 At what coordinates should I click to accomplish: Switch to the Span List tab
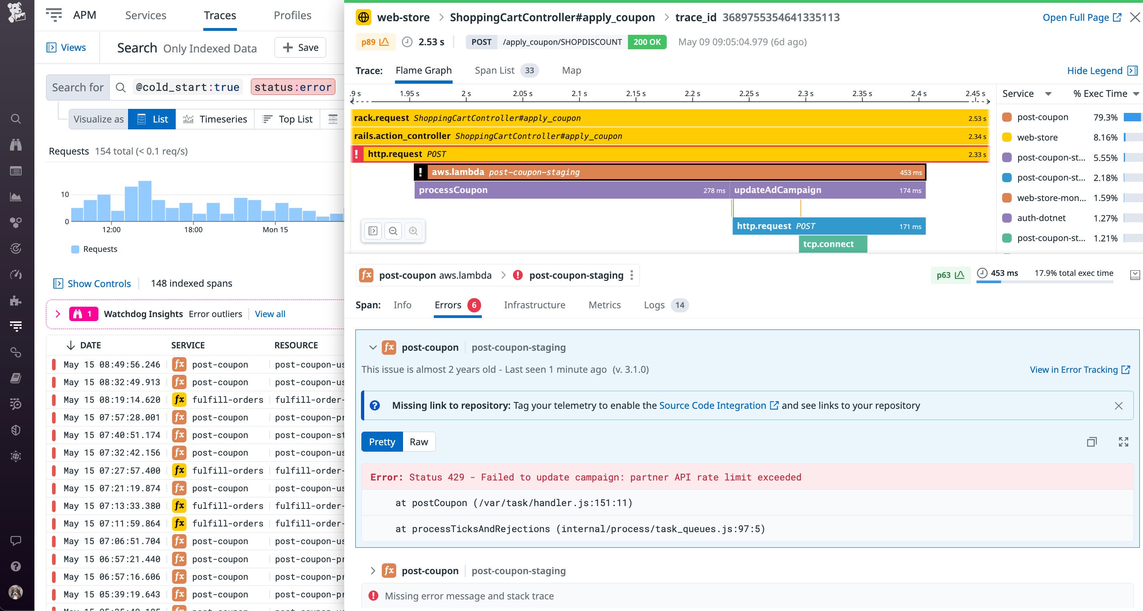[494, 70]
